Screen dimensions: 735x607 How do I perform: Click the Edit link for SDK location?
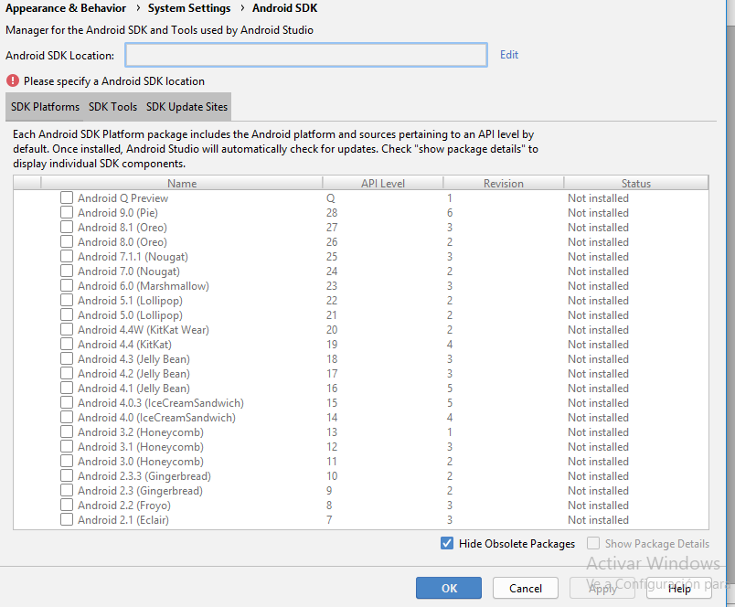pos(509,55)
